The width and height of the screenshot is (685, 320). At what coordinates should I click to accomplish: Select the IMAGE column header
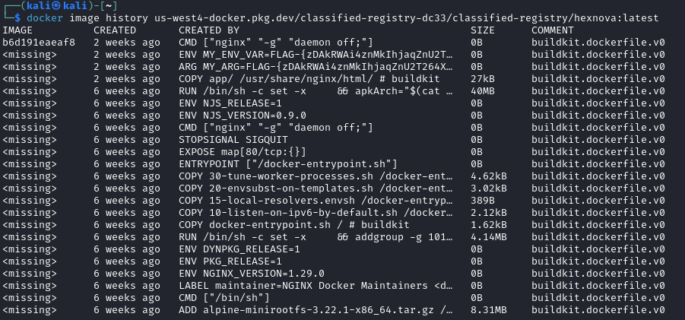pyautogui.click(x=17, y=30)
